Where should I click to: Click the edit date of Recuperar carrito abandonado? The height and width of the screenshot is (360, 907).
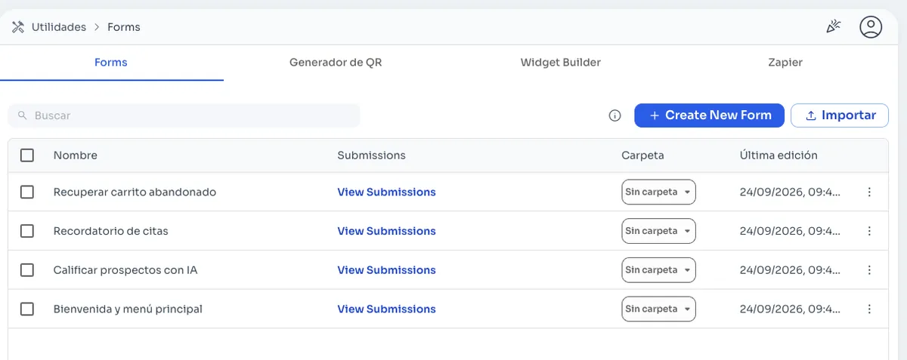790,192
